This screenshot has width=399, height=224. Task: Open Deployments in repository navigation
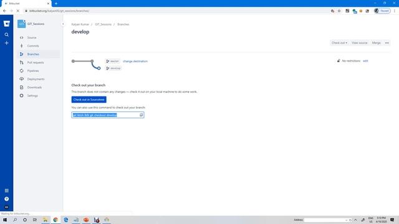point(36,79)
